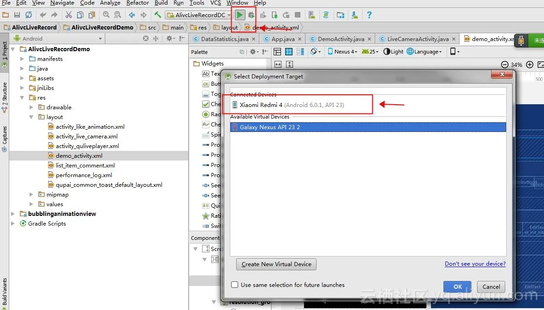The height and width of the screenshot is (310, 544).
Task: Confirm deployment with the OK button
Action: 457,287
